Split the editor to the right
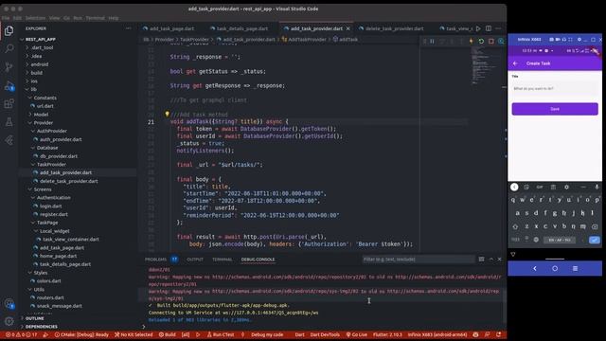The height and width of the screenshot is (341, 606). tap(489, 28)
